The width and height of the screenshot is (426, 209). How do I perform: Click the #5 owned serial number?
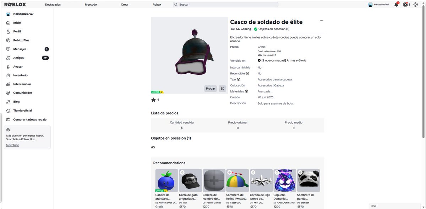(x=153, y=147)
